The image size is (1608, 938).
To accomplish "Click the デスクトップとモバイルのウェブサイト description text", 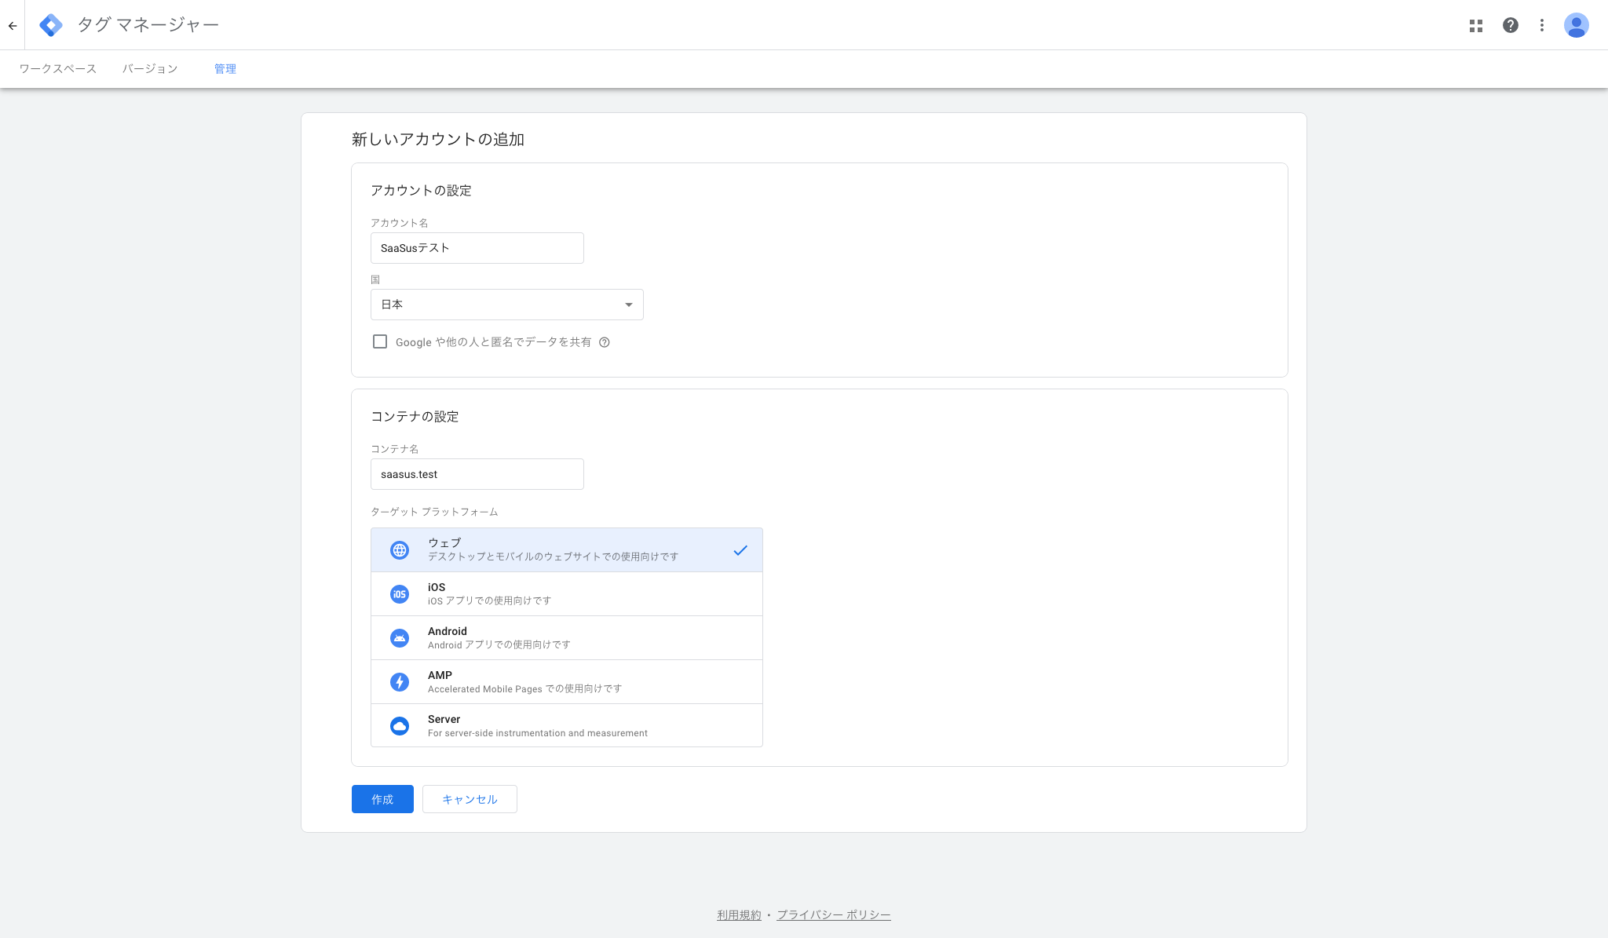I will (553, 557).
